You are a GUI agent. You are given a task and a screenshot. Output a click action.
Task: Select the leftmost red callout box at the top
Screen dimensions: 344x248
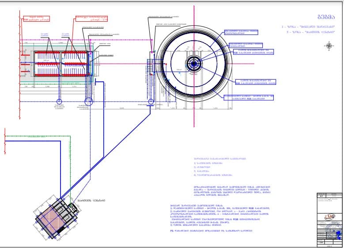pos(33,18)
